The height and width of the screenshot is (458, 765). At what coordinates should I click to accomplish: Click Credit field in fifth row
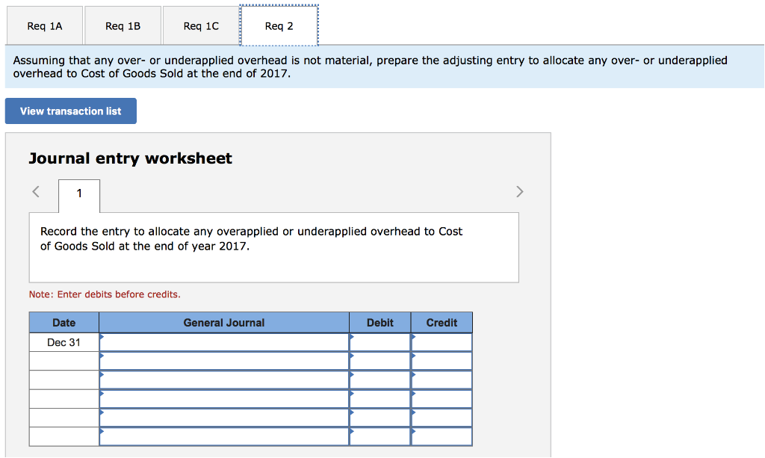click(442, 418)
